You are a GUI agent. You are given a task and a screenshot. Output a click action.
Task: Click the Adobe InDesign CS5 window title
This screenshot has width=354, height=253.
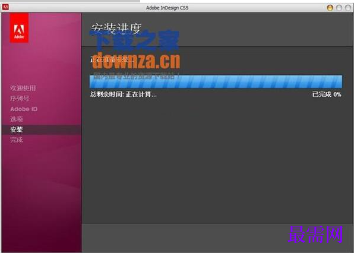(x=167, y=8)
